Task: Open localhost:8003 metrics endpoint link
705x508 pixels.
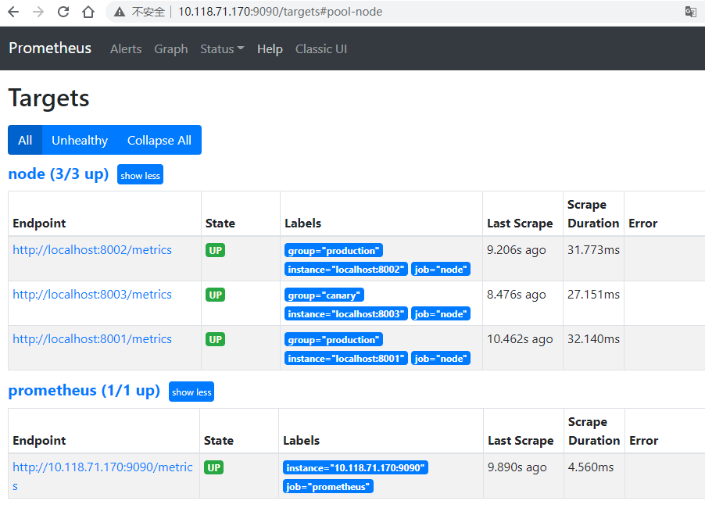Action: click(92, 295)
